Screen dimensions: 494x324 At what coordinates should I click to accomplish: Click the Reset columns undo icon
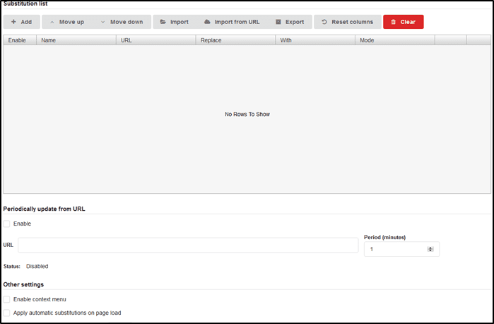click(x=324, y=22)
